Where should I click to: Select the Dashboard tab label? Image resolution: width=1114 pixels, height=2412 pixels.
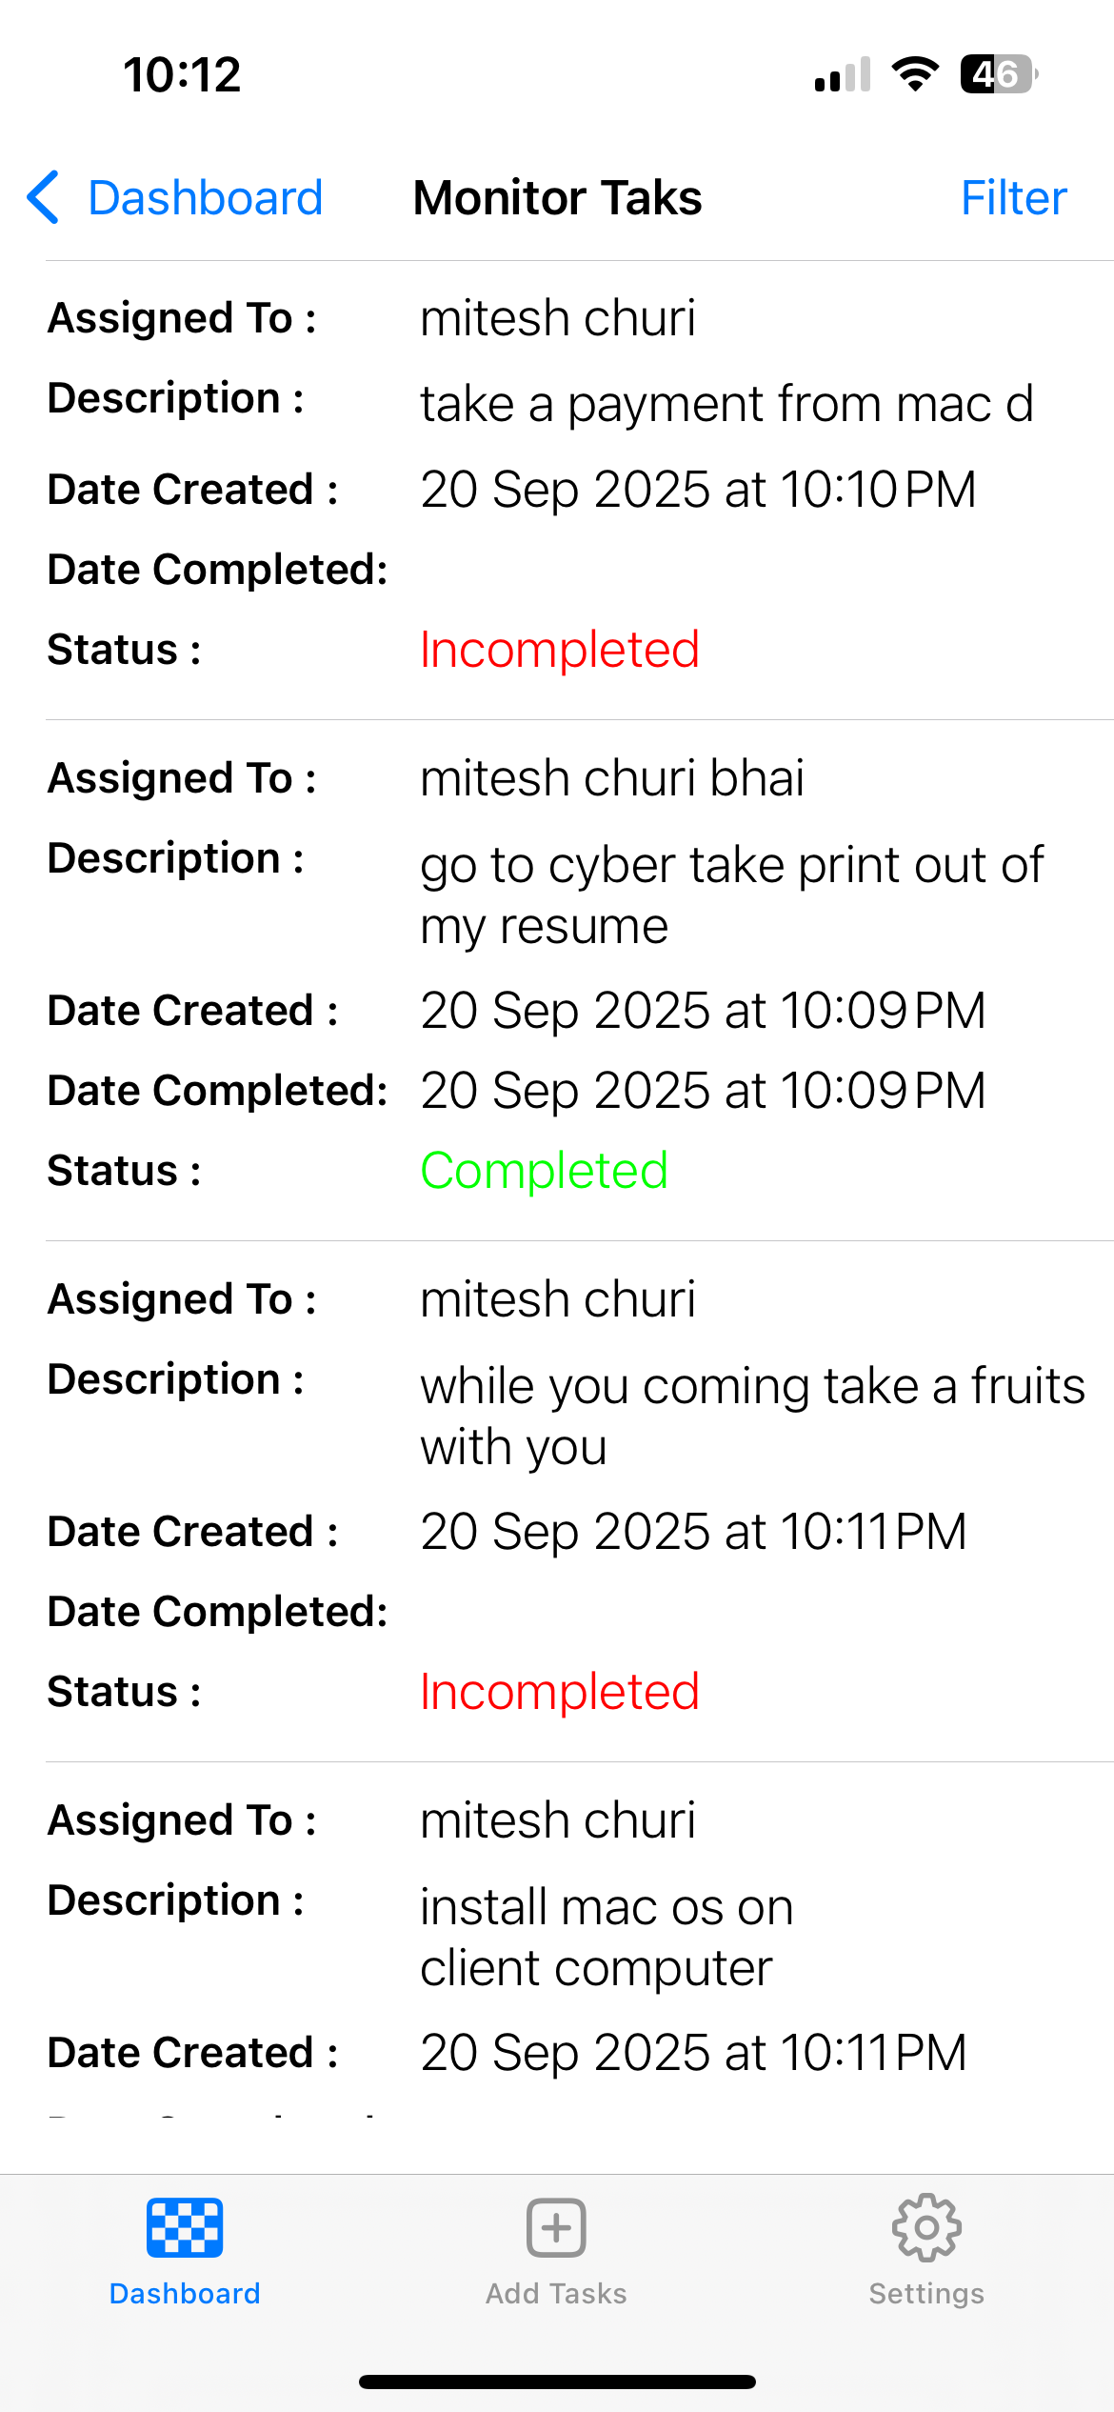click(185, 2293)
